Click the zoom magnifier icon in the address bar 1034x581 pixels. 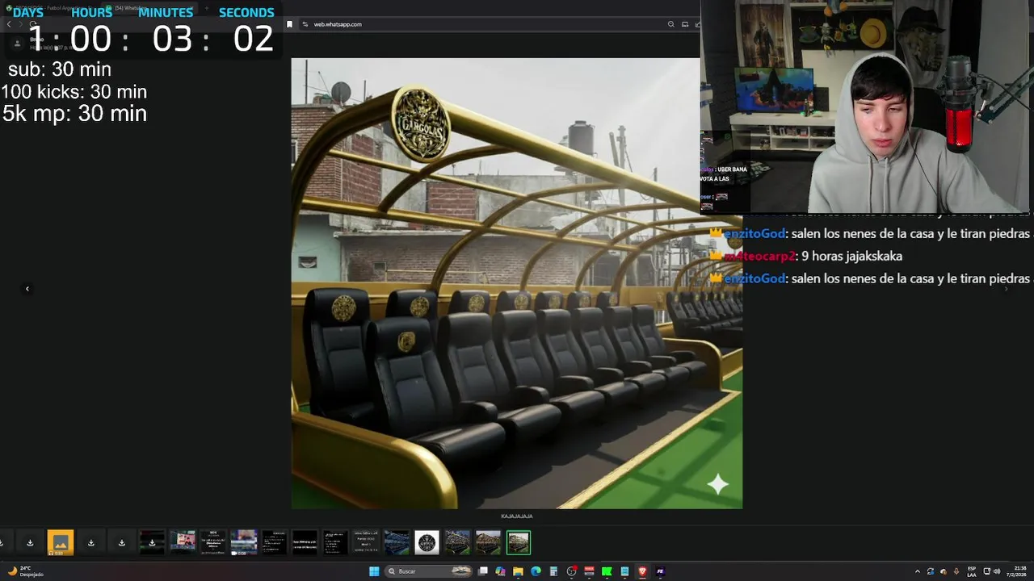(670, 24)
